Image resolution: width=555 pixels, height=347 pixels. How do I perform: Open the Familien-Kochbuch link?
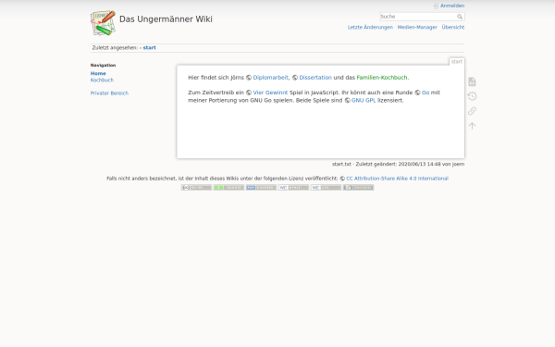[x=382, y=78]
